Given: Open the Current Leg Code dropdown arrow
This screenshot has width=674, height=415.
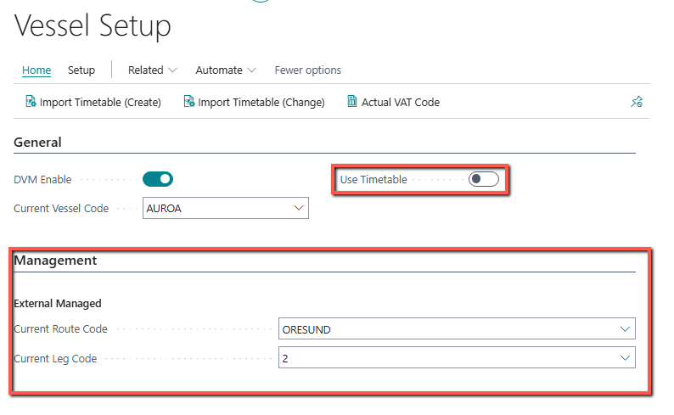Looking at the screenshot, I should point(625,358).
